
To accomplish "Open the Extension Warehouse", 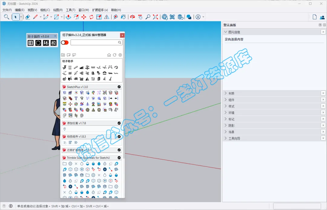I will [172, 17].
